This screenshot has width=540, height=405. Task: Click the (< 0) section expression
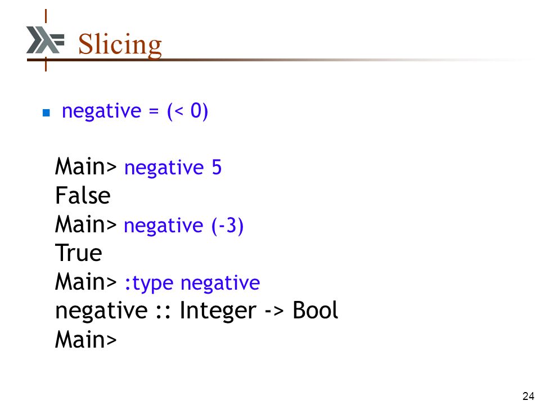(x=188, y=111)
